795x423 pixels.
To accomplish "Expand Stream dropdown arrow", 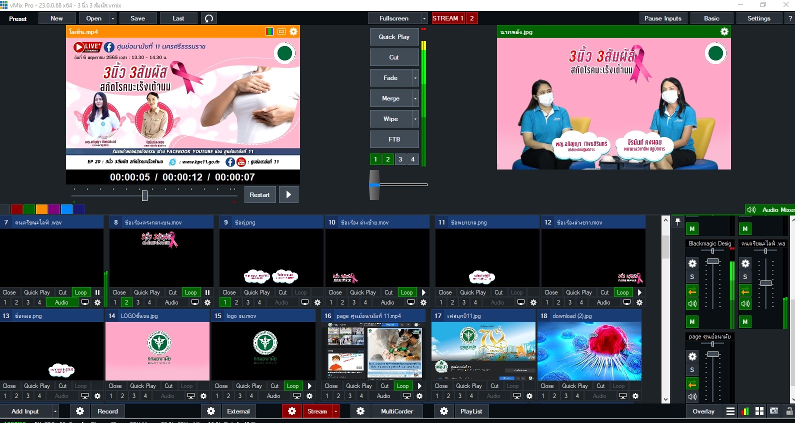I will (336, 411).
